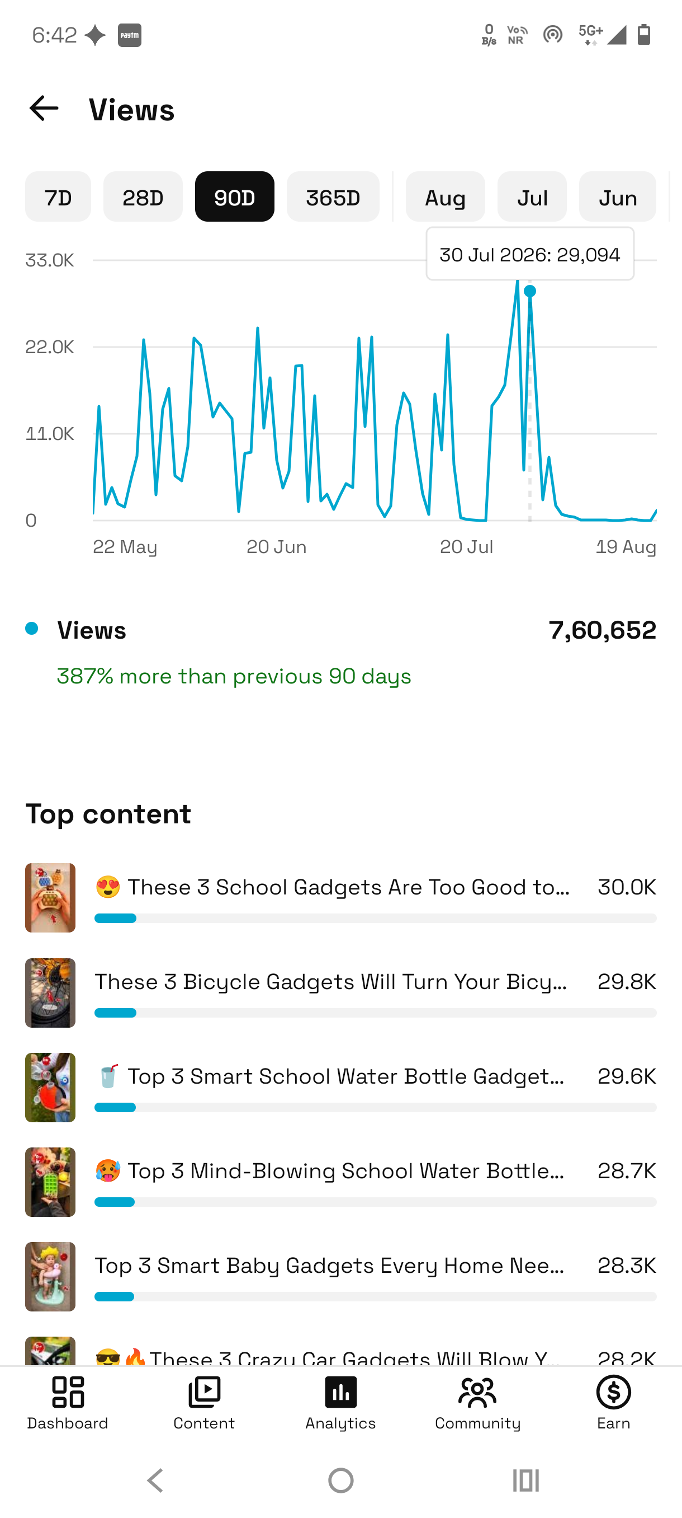The height and width of the screenshot is (1518, 682).
Task: Choose the Aug month filter
Action: pos(446,197)
